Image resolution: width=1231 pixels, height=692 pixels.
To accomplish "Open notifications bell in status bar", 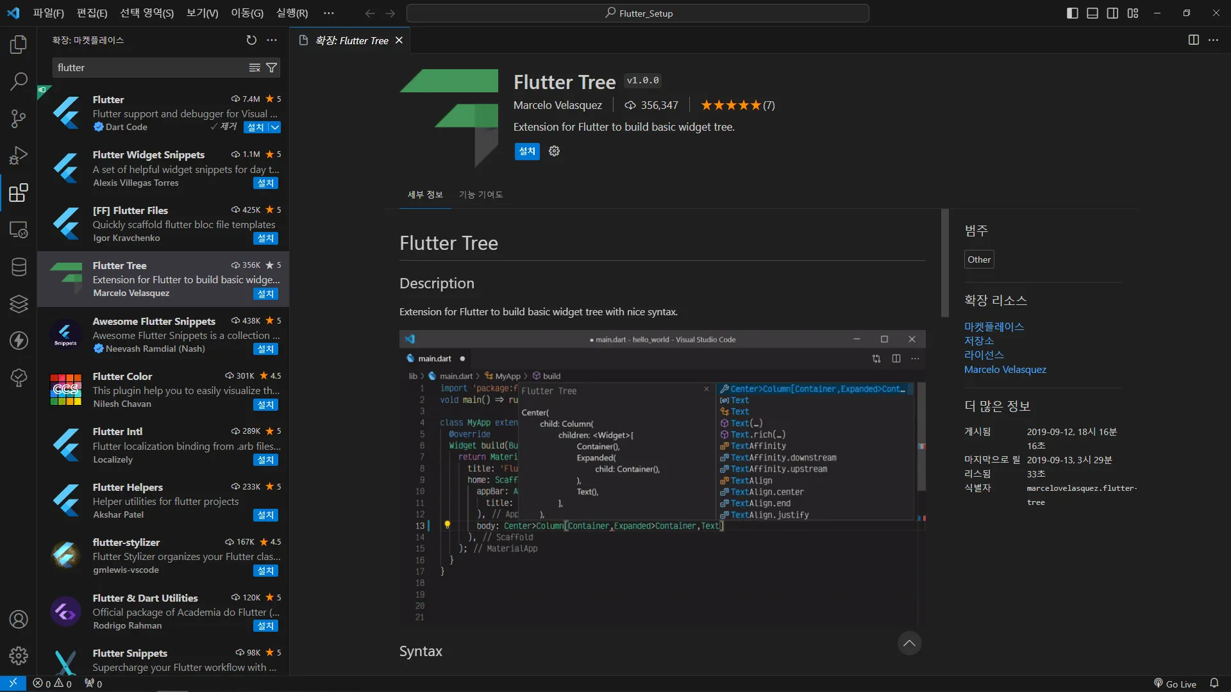I will click(x=1214, y=684).
